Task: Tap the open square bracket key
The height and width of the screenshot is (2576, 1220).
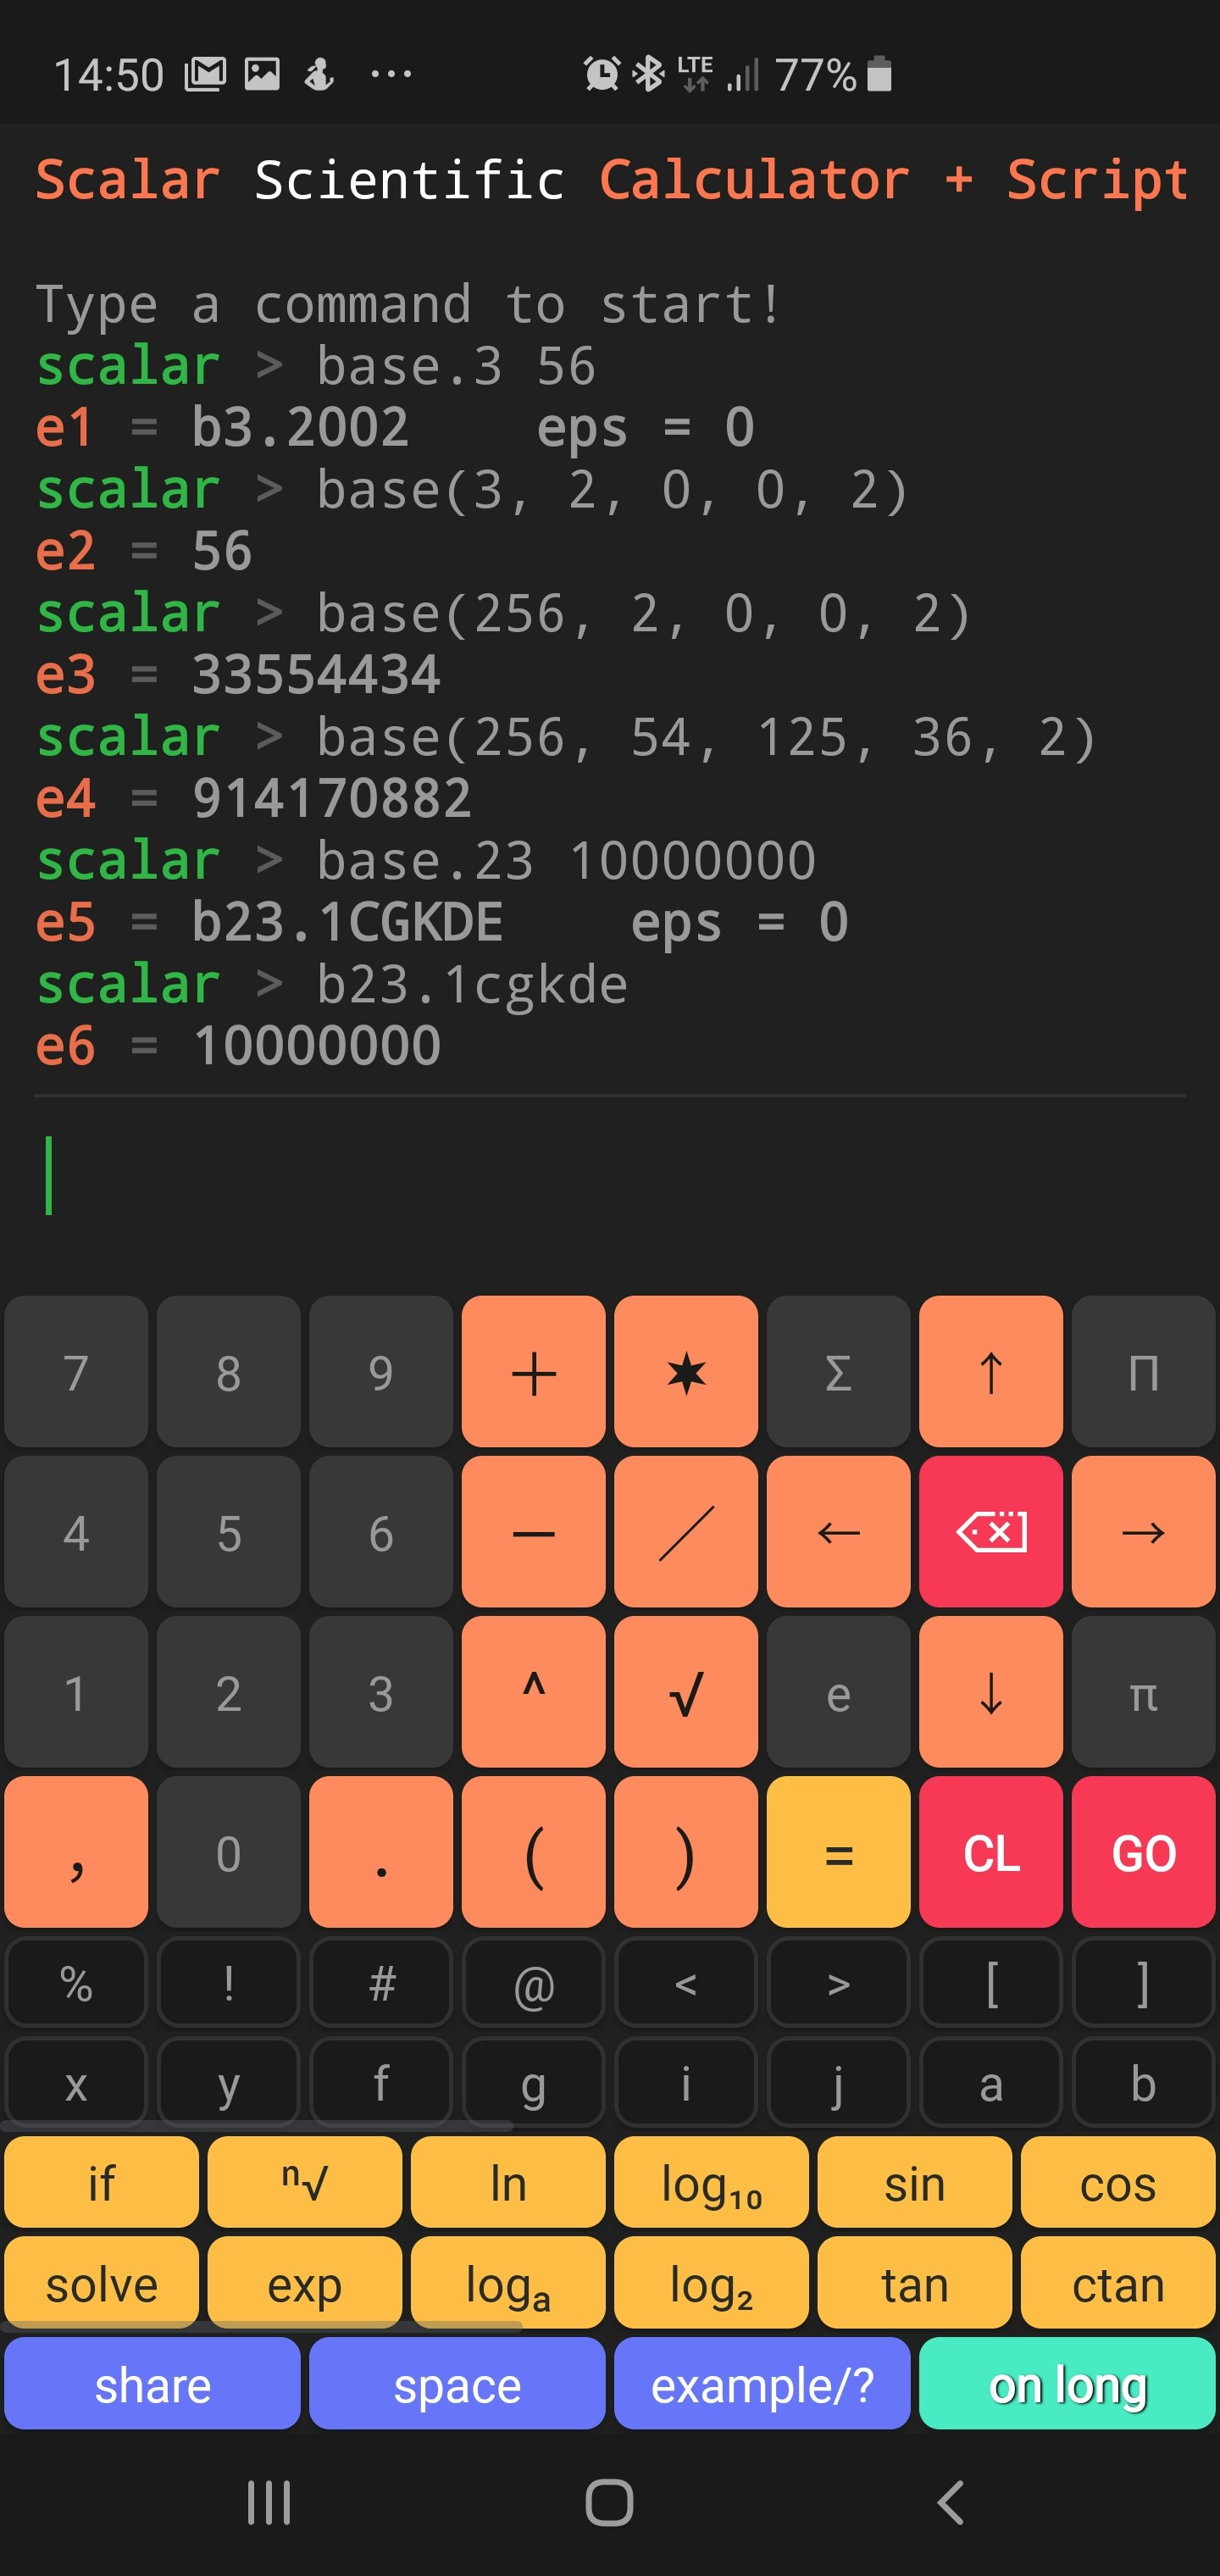Action: (991, 1982)
